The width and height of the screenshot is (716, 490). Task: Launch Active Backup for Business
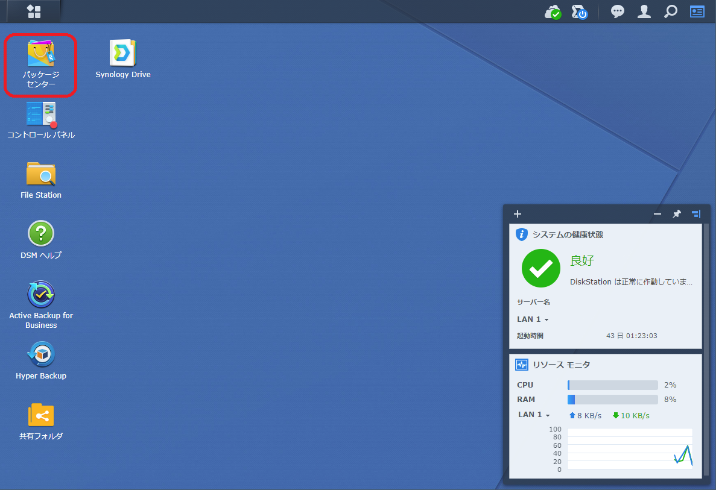(x=40, y=305)
